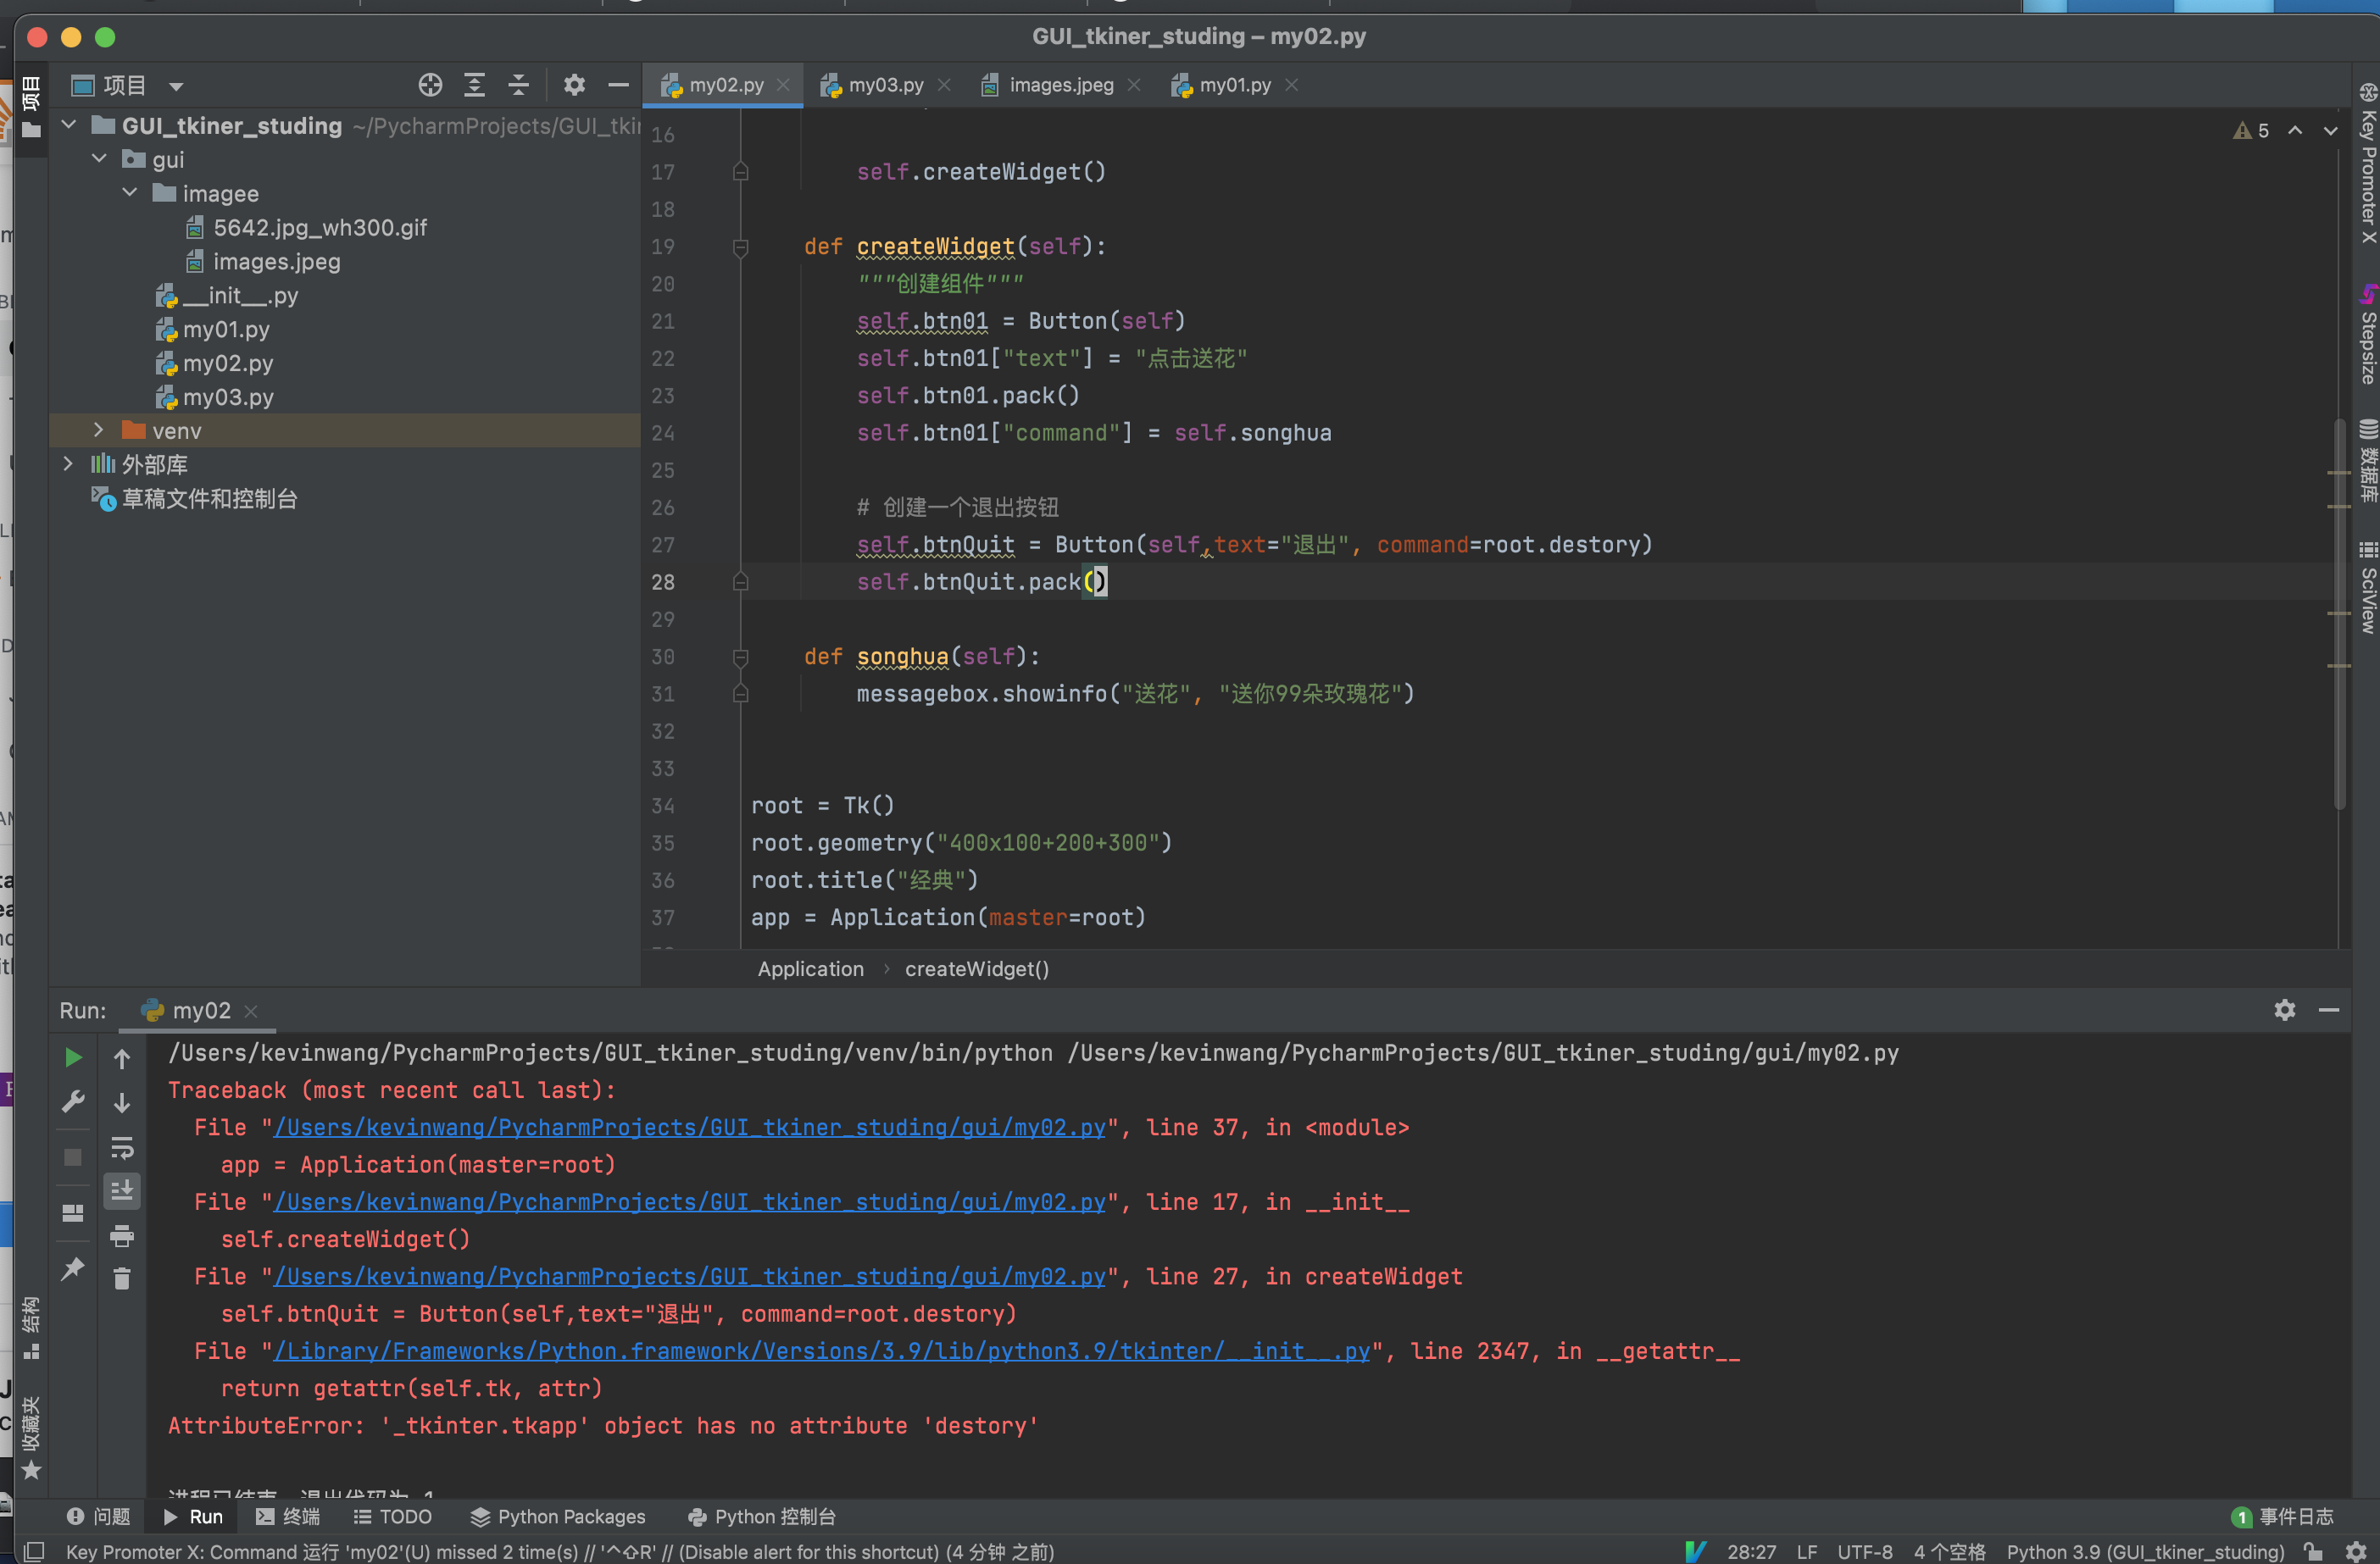This screenshot has height=1564, width=2380.
Task: Open project panel settings gear
Action: pos(573,85)
